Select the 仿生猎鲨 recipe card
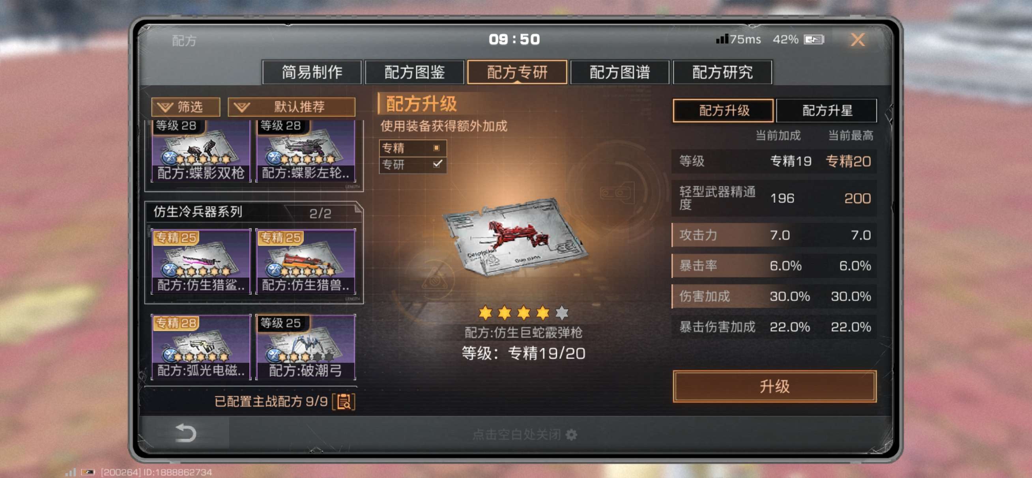 tap(201, 261)
